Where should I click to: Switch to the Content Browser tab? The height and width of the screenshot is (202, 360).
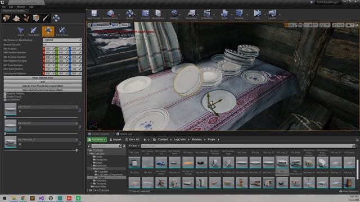pyautogui.click(x=99, y=134)
